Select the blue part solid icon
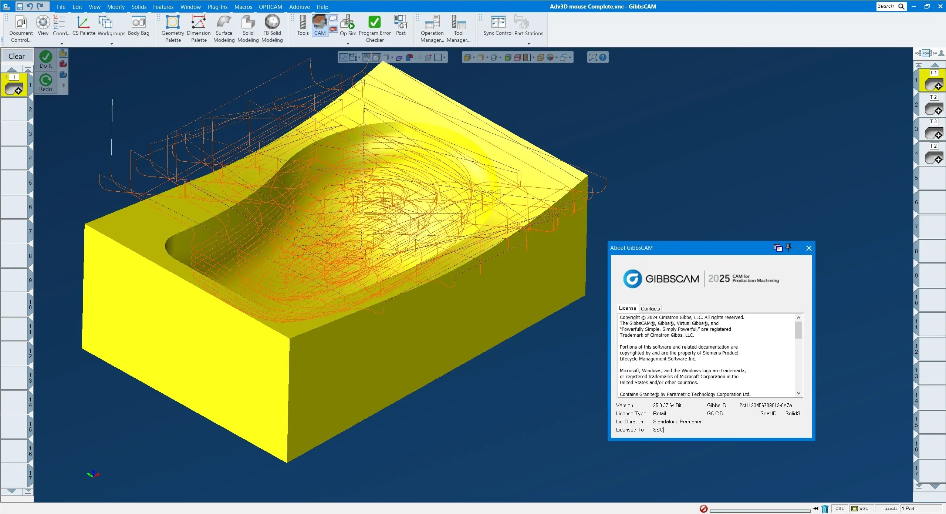Image resolution: width=946 pixels, height=514 pixels. click(63, 74)
